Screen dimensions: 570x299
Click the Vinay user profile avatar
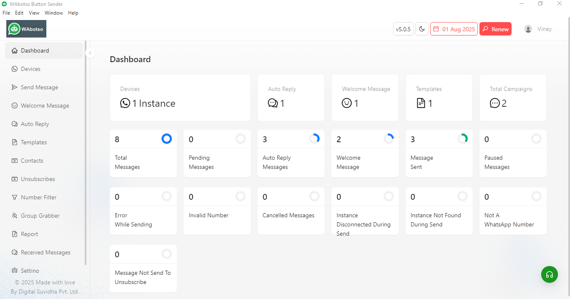(528, 29)
